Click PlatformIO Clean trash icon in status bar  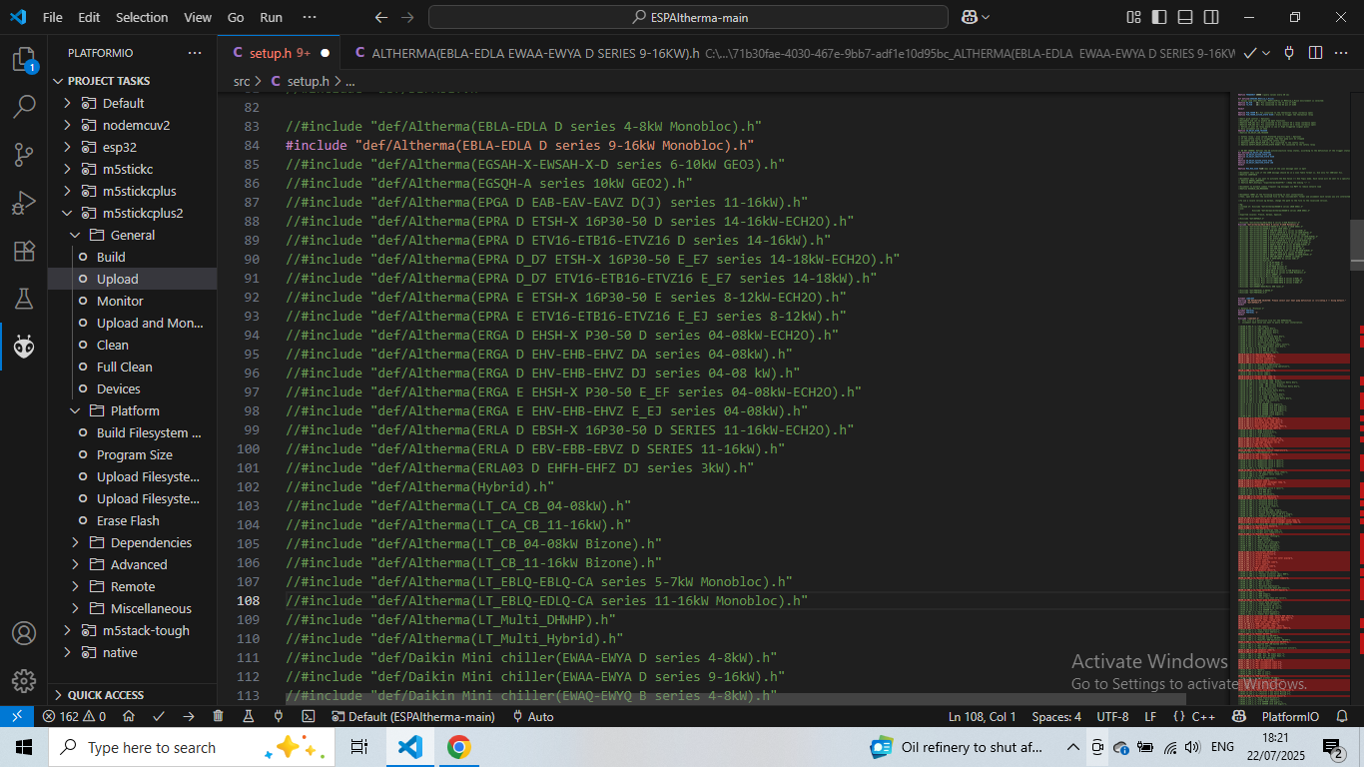(218, 716)
